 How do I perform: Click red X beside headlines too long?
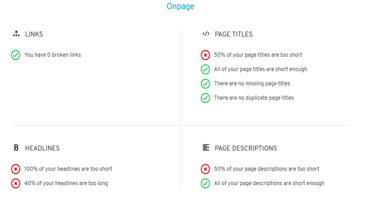pyautogui.click(x=15, y=183)
